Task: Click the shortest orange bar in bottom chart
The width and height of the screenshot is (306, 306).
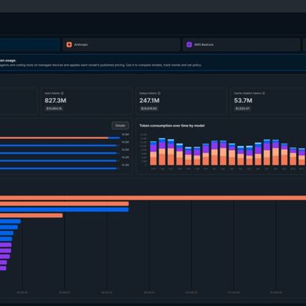Action: click(x=31, y=215)
